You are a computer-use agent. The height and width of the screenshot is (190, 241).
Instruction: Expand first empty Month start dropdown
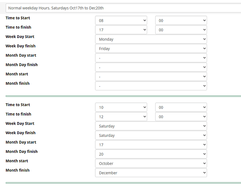(151, 76)
